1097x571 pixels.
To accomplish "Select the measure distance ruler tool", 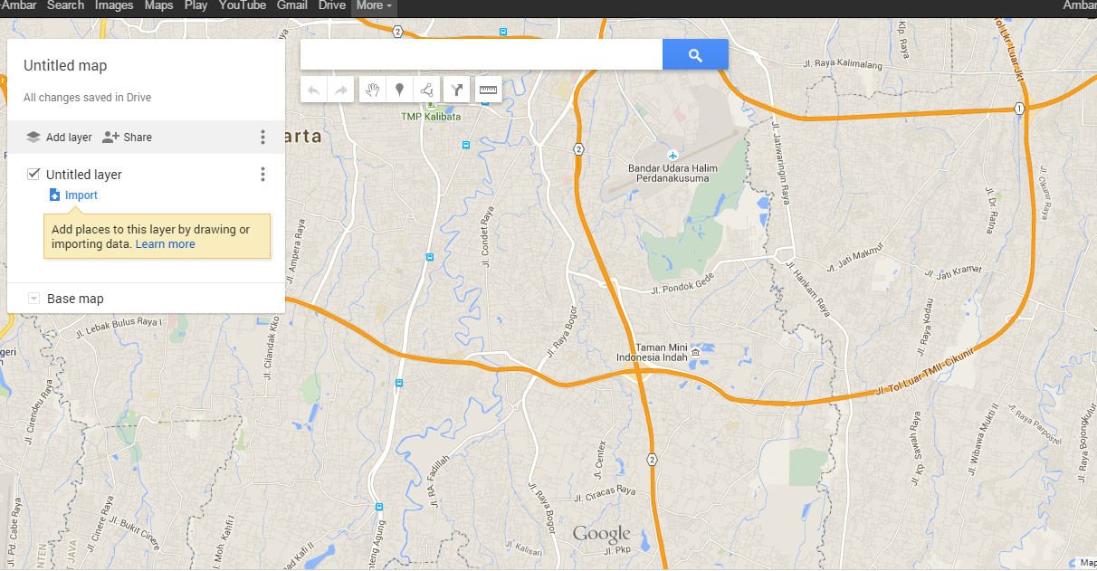I will point(489,90).
